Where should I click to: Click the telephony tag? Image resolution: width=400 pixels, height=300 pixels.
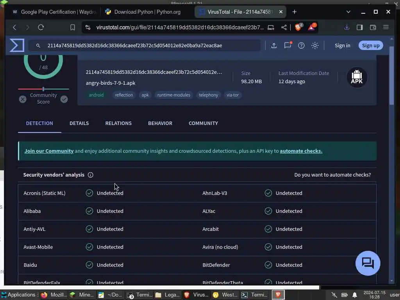(209, 95)
